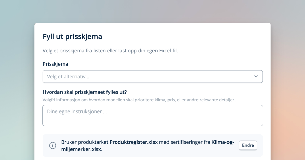Expand the dropdown using its chevron arrow
Screen dimensions: 305x160
[x=256, y=76]
